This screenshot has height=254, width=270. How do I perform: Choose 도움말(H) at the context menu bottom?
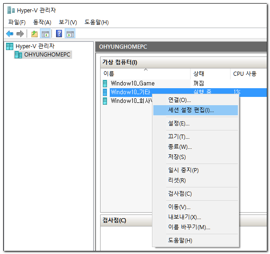[196, 240]
